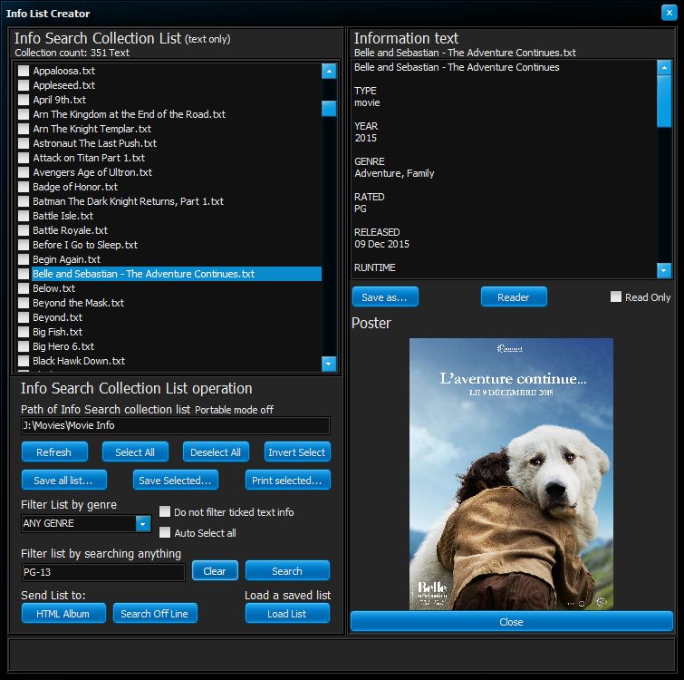Click the information text scroll-up arrow

[x=664, y=68]
